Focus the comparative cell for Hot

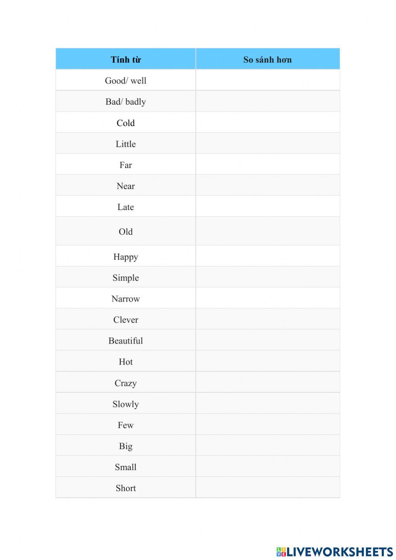[268, 361]
